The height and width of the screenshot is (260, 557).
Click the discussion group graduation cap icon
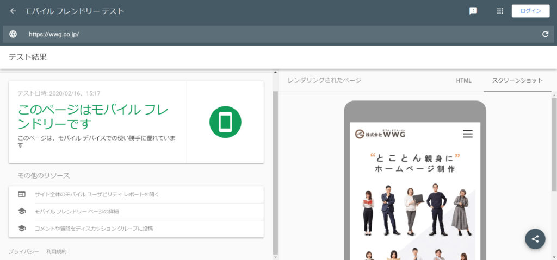[22, 229]
